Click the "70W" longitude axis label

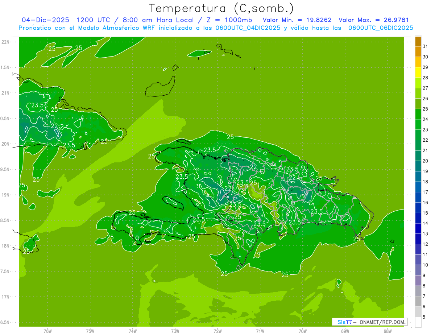(303, 331)
